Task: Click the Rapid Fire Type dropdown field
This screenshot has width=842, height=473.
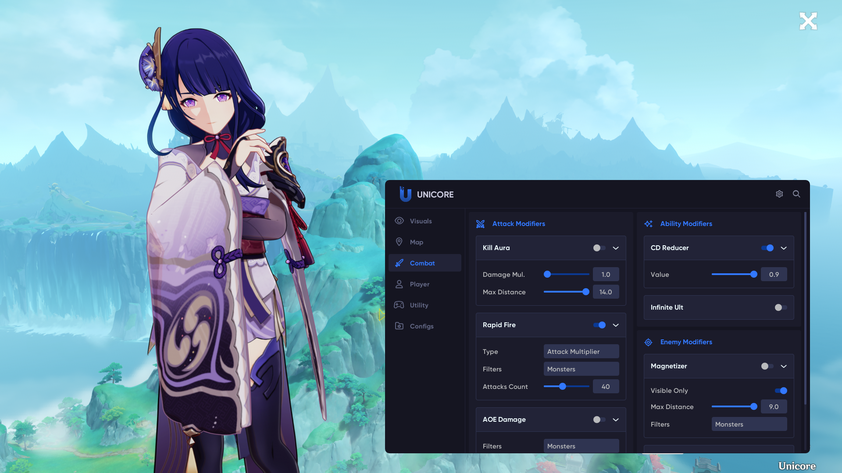Action: coord(581,351)
